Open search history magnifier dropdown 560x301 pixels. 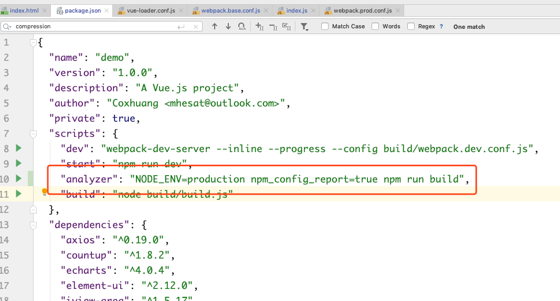tap(7, 26)
